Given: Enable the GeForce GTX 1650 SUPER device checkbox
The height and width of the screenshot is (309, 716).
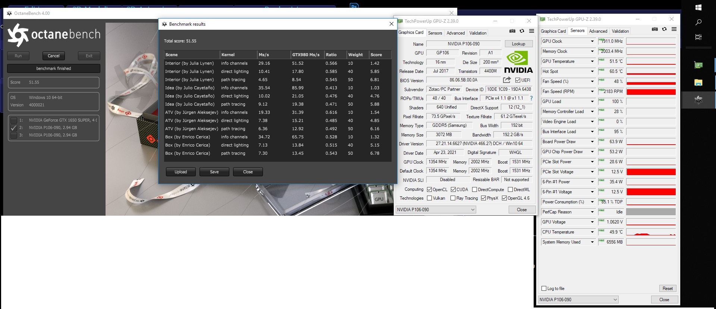Looking at the screenshot, I should tap(14, 120).
